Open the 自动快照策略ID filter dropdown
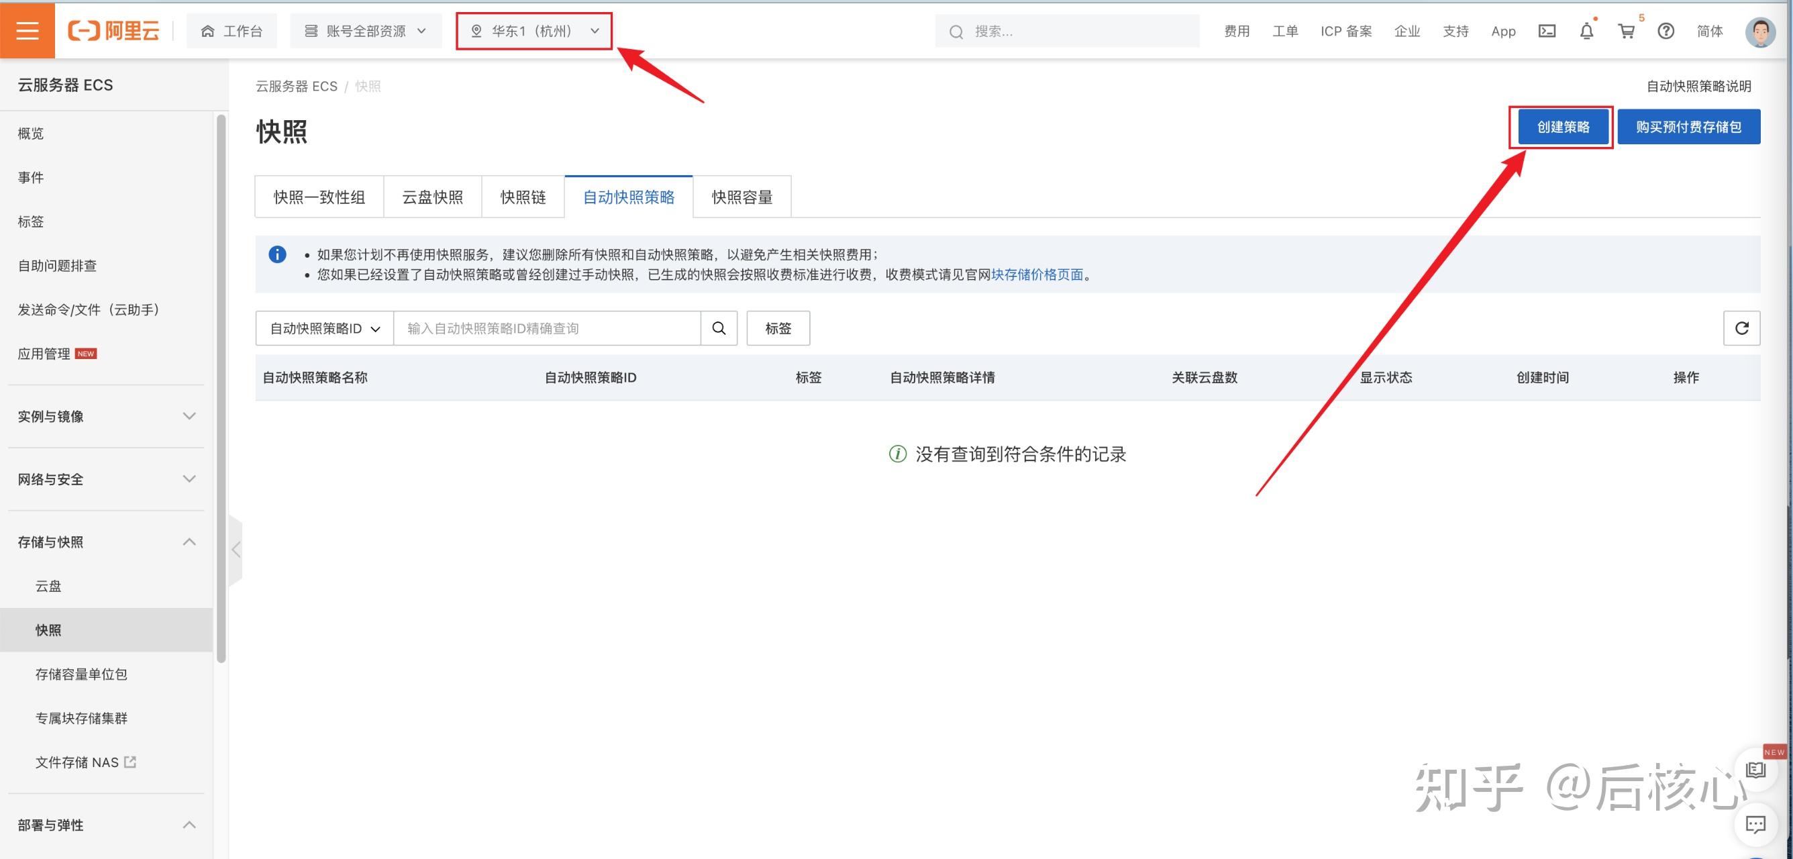This screenshot has height=859, width=1793. pos(324,328)
